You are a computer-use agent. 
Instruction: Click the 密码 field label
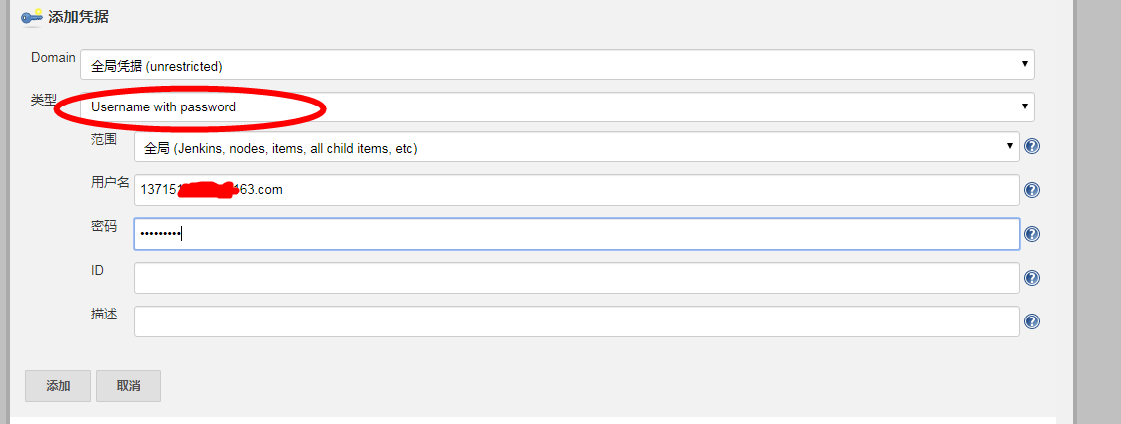pos(104,226)
